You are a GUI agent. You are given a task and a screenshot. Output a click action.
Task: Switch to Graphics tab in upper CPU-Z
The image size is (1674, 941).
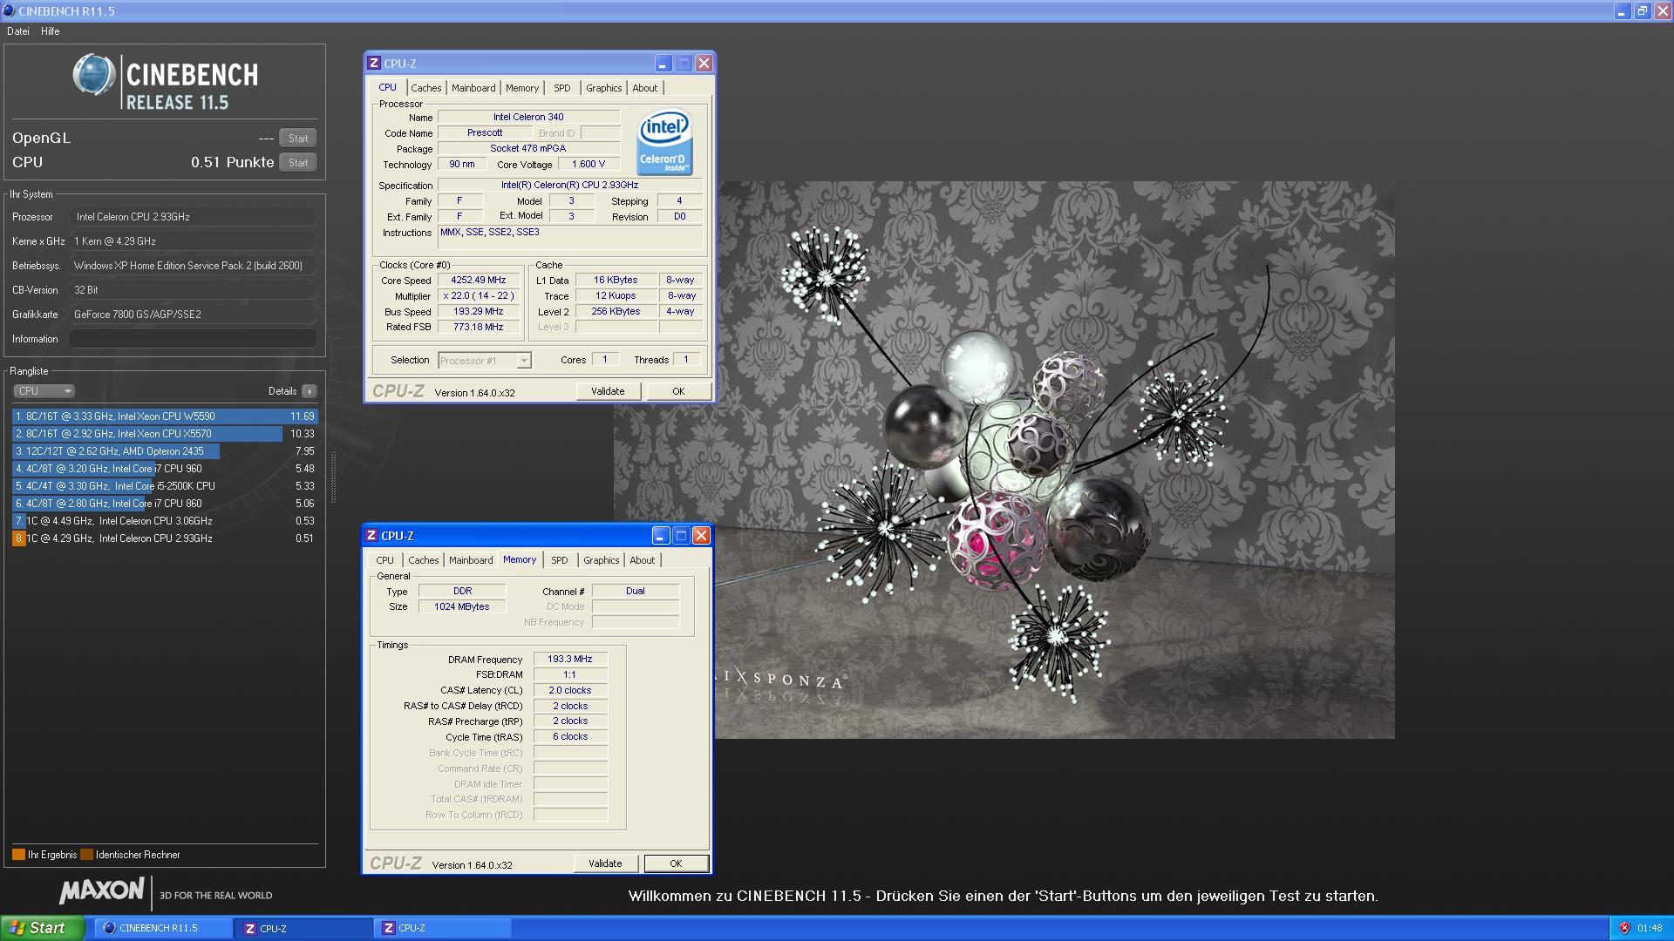(x=603, y=88)
